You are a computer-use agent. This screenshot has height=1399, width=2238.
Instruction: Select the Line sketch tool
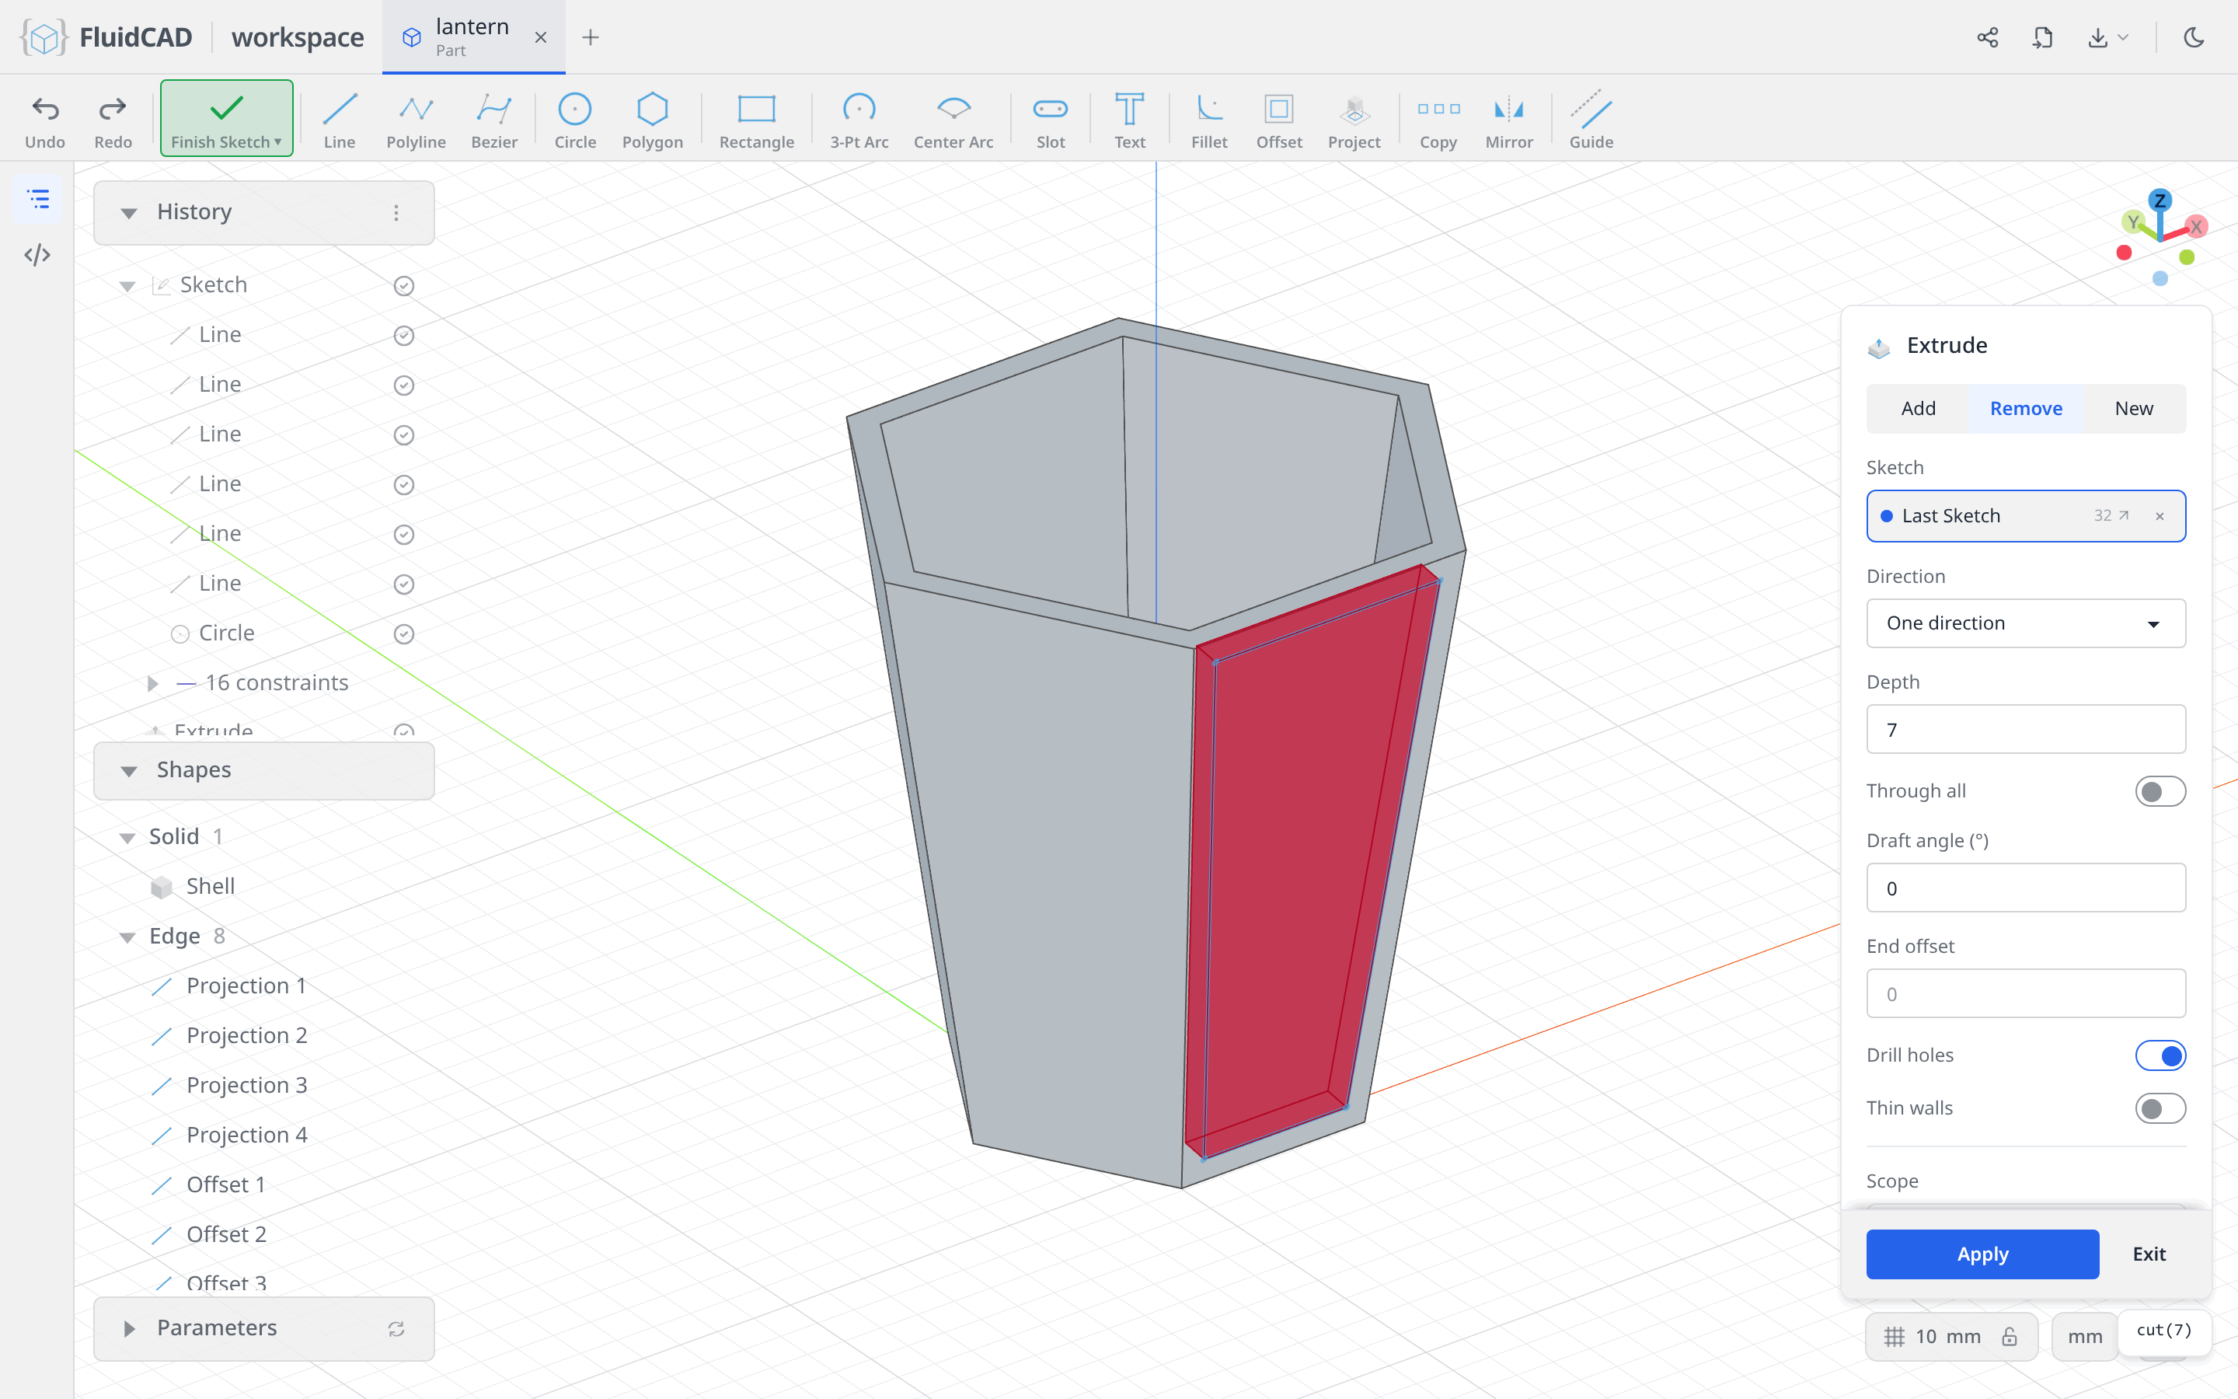(340, 120)
